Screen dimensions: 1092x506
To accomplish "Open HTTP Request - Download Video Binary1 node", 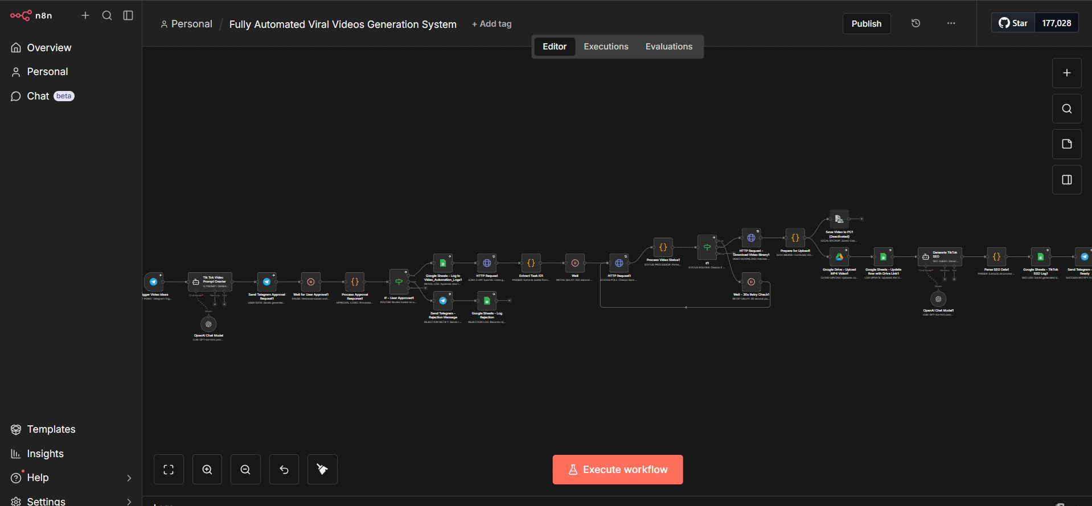I will [752, 238].
